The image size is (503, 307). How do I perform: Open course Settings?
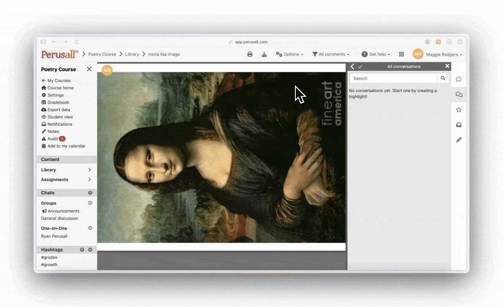click(52, 95)
